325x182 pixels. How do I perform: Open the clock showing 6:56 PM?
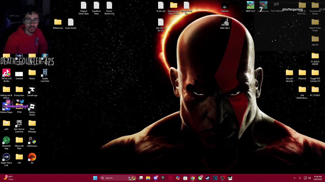coord(318,178)
